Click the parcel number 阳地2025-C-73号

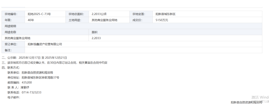tap(39, 14)
